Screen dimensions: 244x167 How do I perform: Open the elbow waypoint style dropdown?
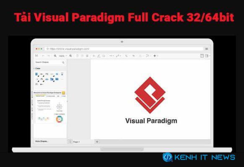tap(118, 56)
